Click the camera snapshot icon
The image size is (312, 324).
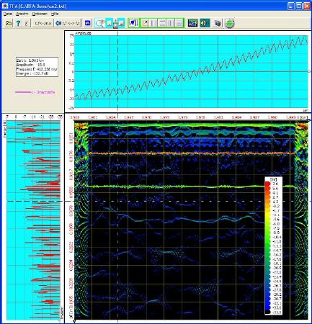point(218,23)
